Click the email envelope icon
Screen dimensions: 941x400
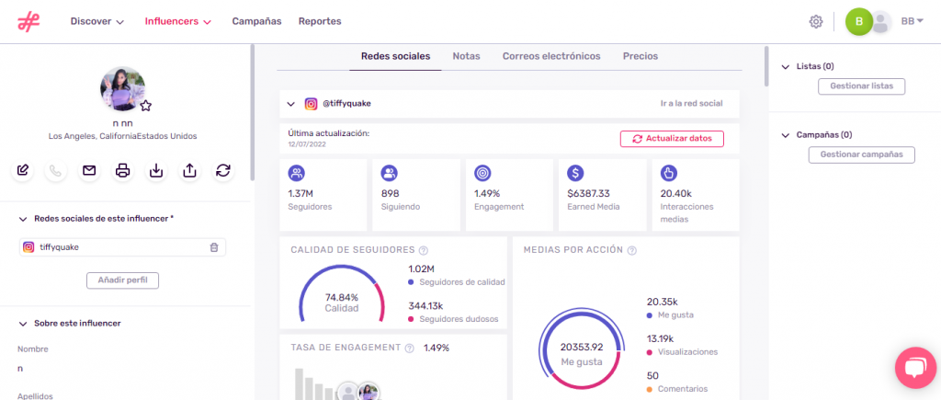pos(89,170)
